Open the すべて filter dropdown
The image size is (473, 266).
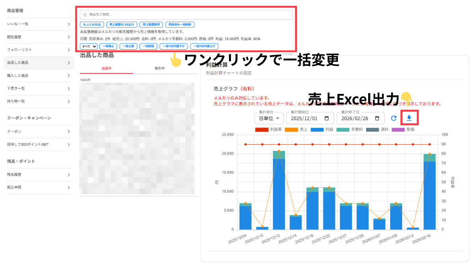coord(89,46)
